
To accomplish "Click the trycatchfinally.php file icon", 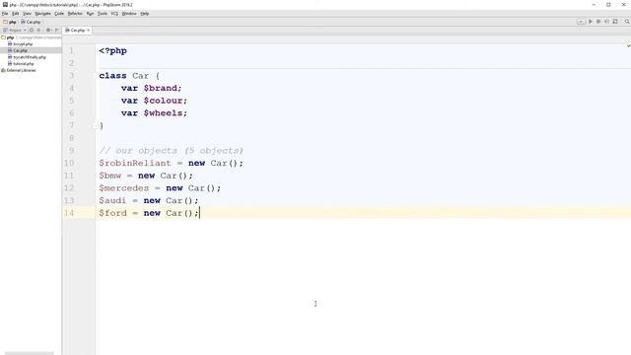I will [x=10, y=57].
